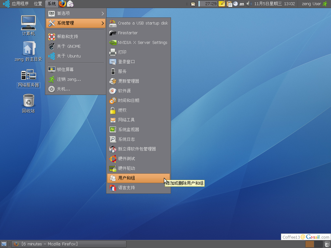Click the keyboard indicator tray icon
Image resolution: width=331 pixels, height=248 pixels.
[x=242, y=4]
